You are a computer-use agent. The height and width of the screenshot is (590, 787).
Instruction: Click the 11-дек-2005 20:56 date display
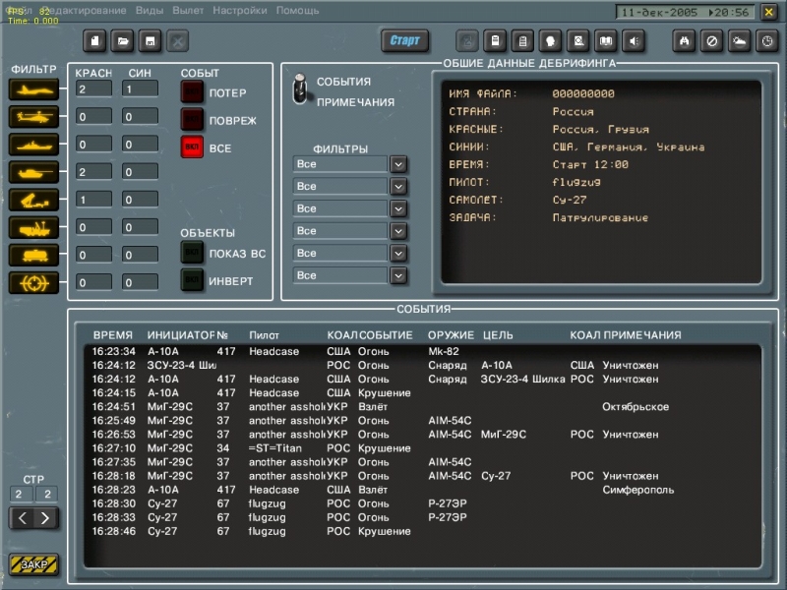pyautogui.click(x=685, y=12)
